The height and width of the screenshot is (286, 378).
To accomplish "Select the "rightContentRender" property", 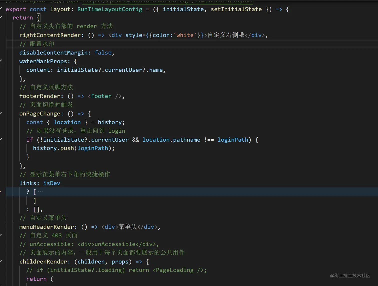I will click(50, 35).
